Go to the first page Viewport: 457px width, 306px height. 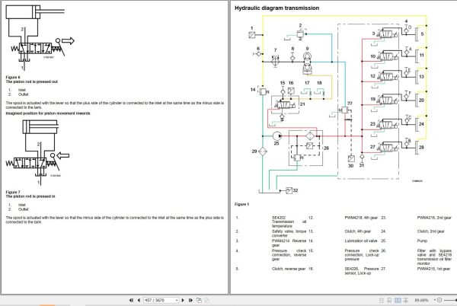(x=131, y=300)
